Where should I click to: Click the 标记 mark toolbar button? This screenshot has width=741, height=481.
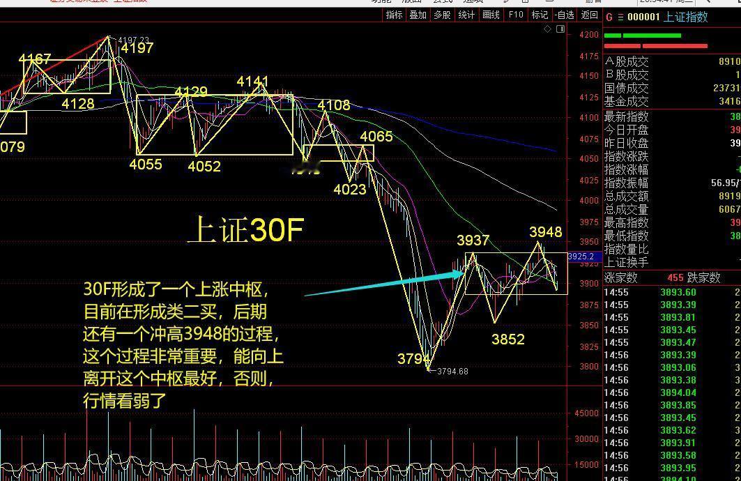click(x=540, y=15)
